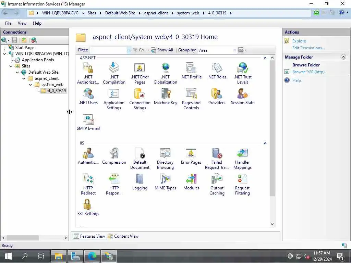This screenshot has height=263, width=351.
Task: Open the Default Document feature
Action: (140, 159)
